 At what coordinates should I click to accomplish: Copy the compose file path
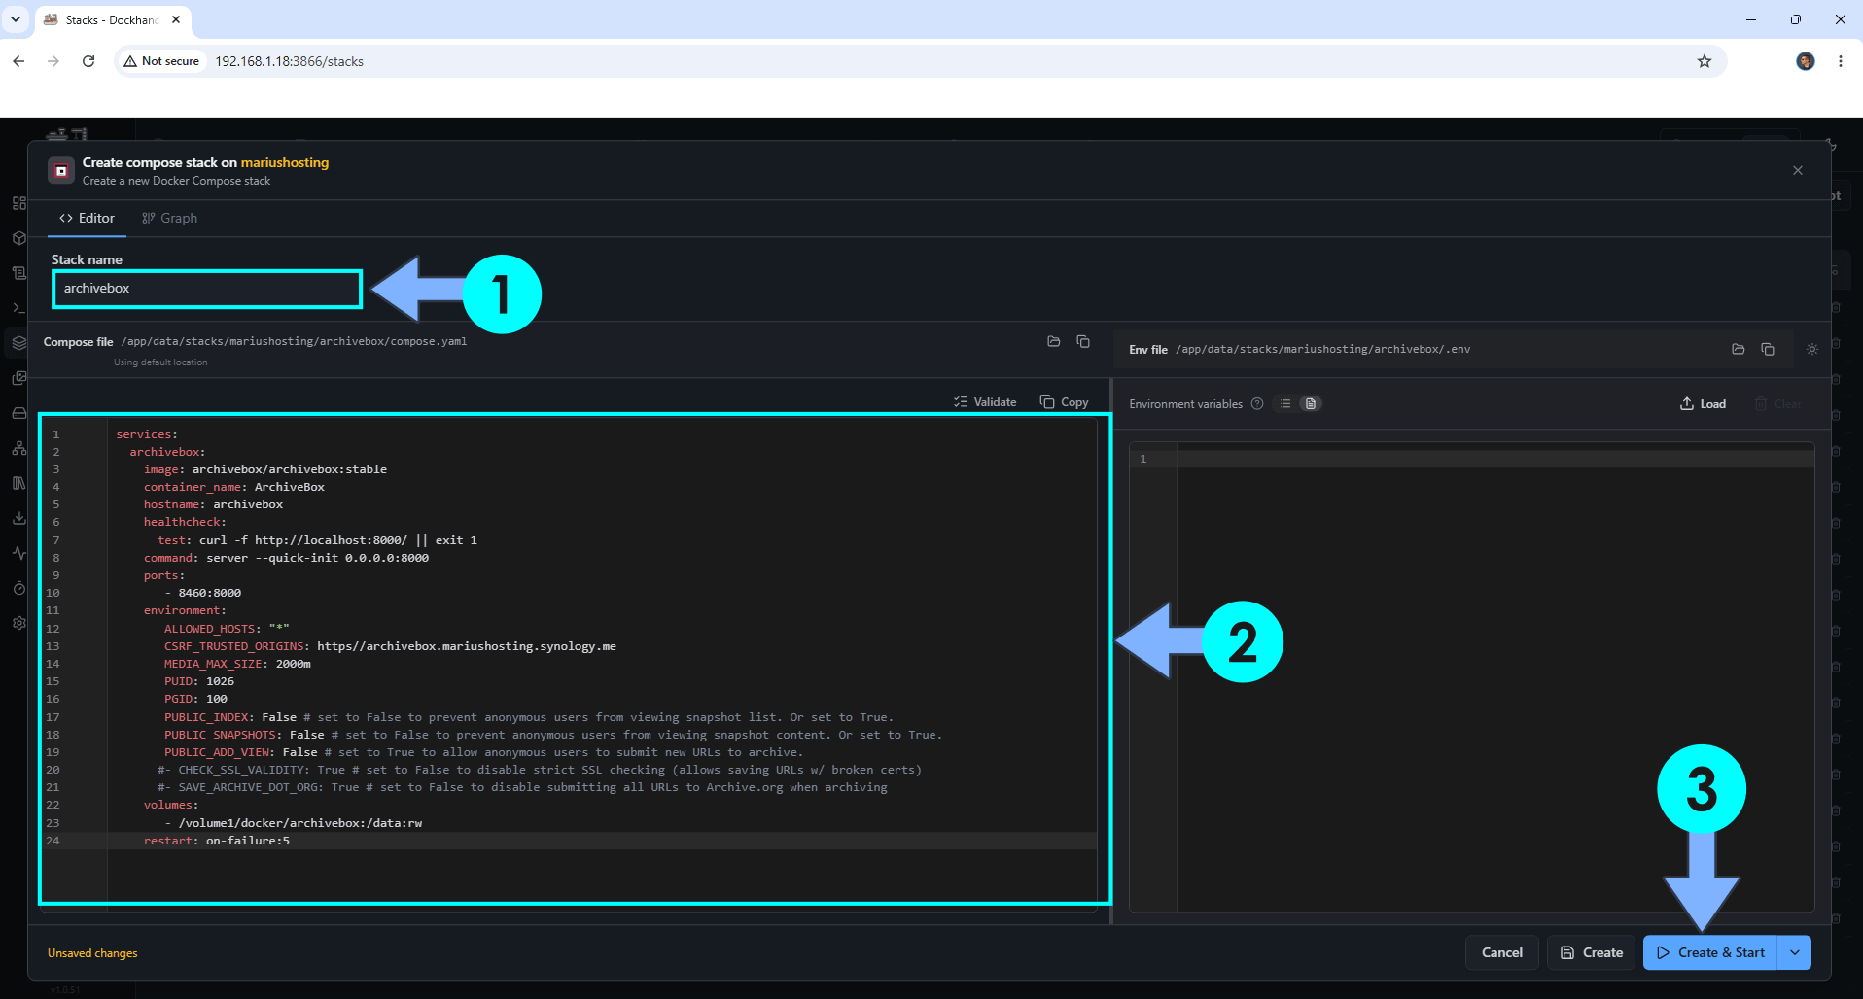[1083, 341]
